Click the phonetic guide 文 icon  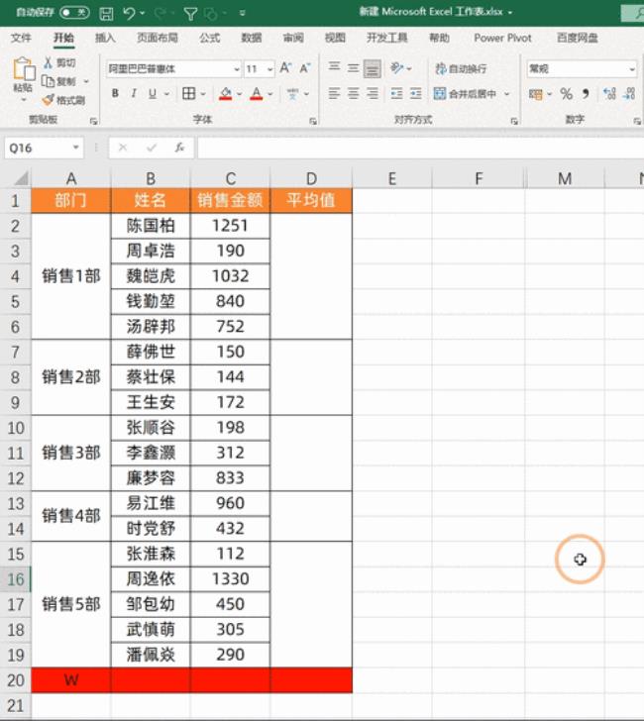pyautogui.click(x=292, y=94)
